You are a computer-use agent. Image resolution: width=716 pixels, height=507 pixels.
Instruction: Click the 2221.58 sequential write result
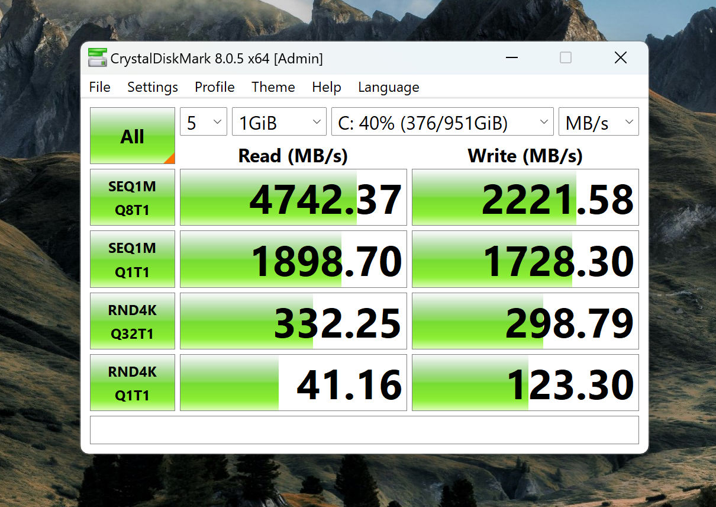tap(525, 197)
